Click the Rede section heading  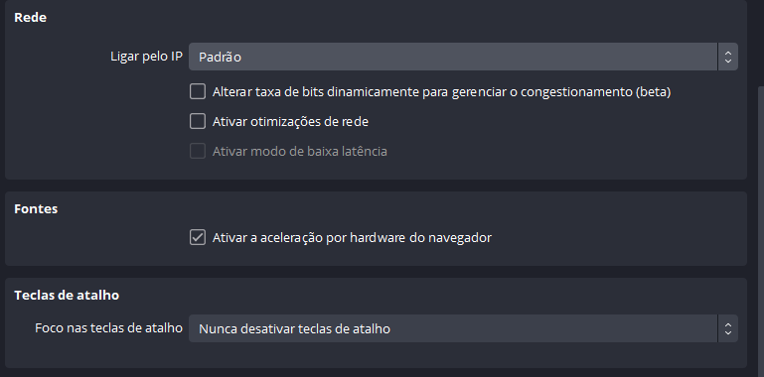point(30,18)
